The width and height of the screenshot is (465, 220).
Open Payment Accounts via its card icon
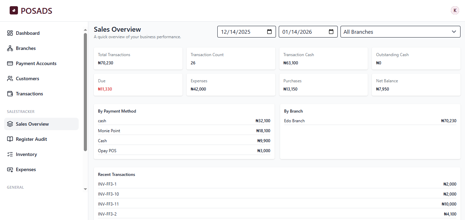pos(10,63)
